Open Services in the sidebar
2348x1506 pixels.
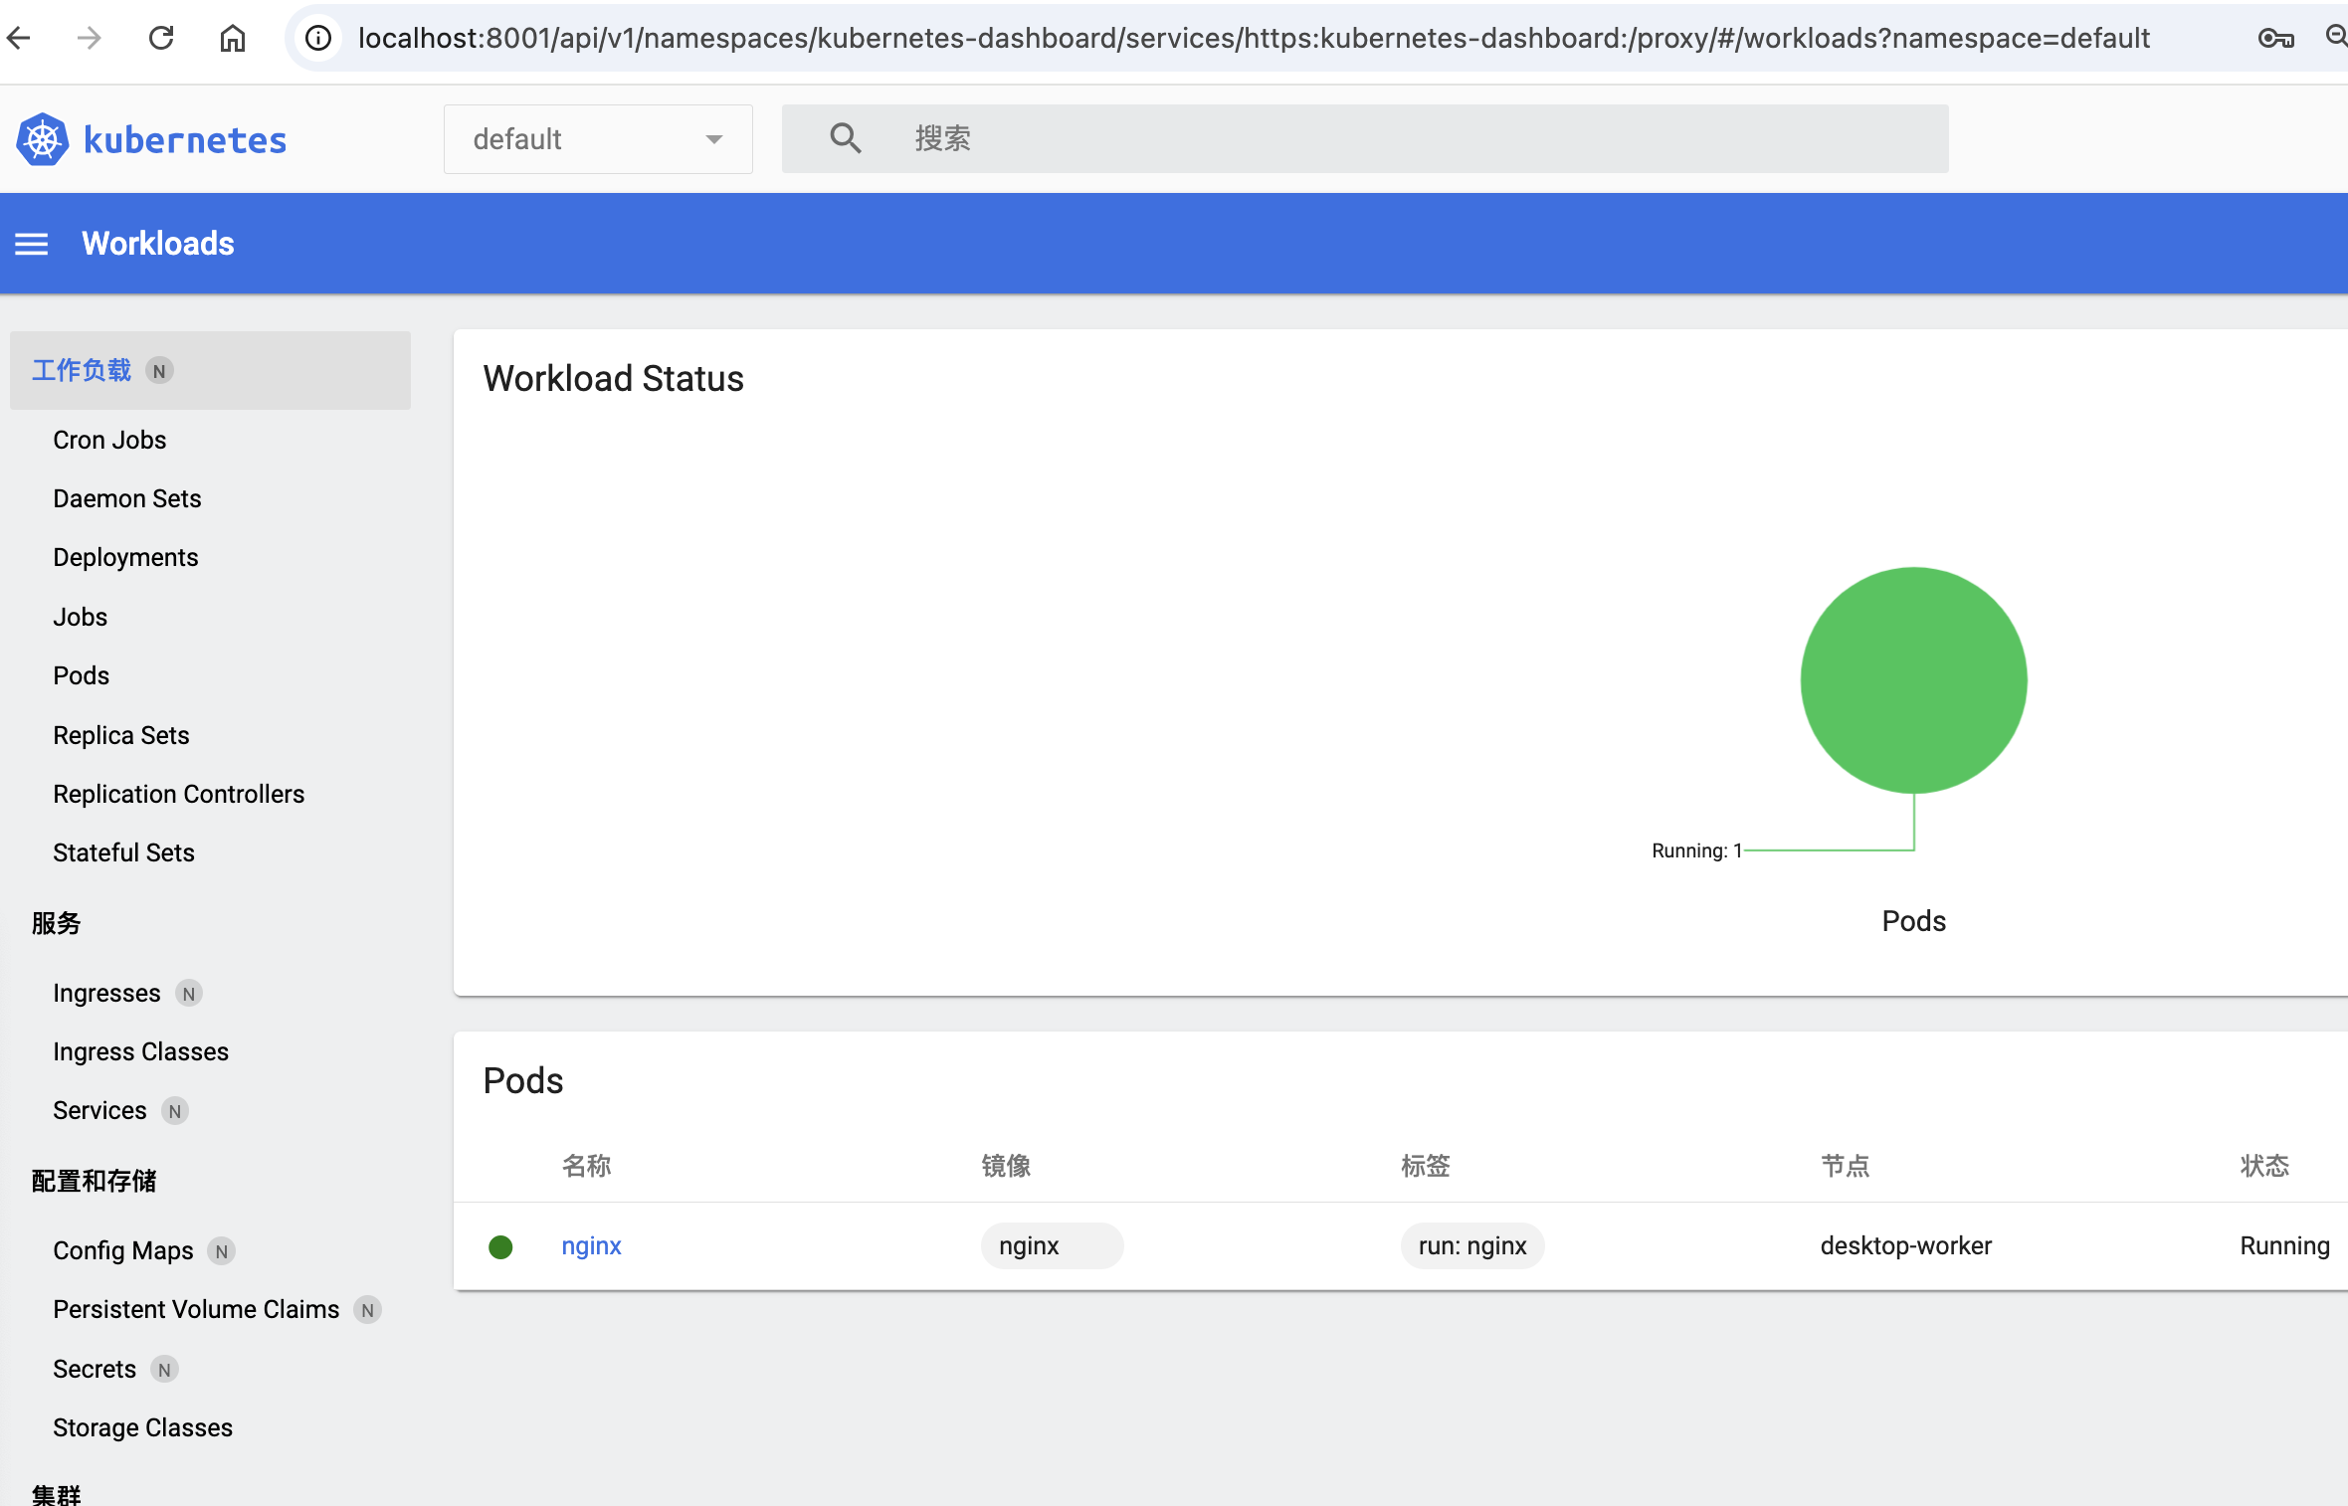coord(99,1110)
